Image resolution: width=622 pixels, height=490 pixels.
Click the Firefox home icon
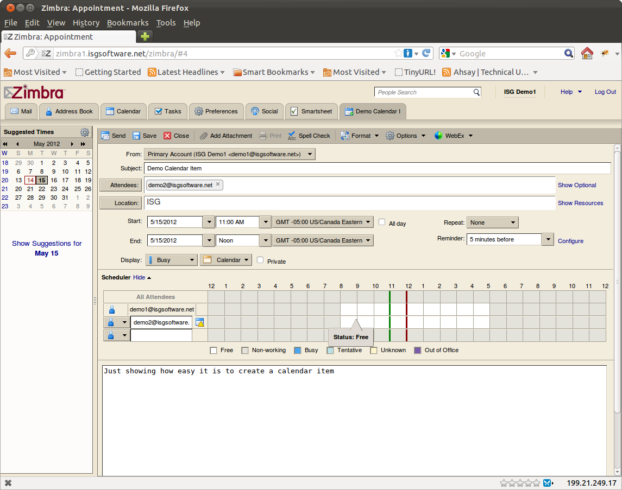[587, 53]
